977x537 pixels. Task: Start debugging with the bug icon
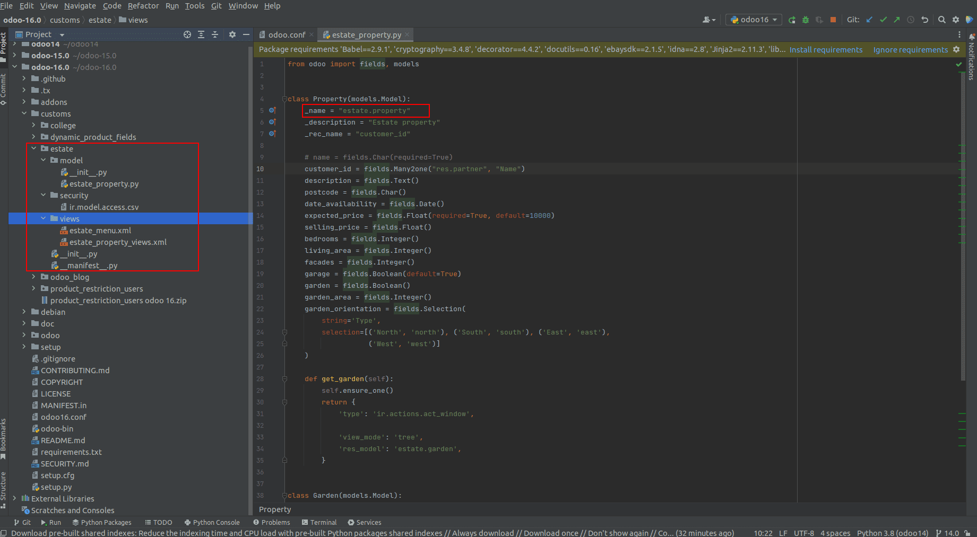click(x=806, y=20)
